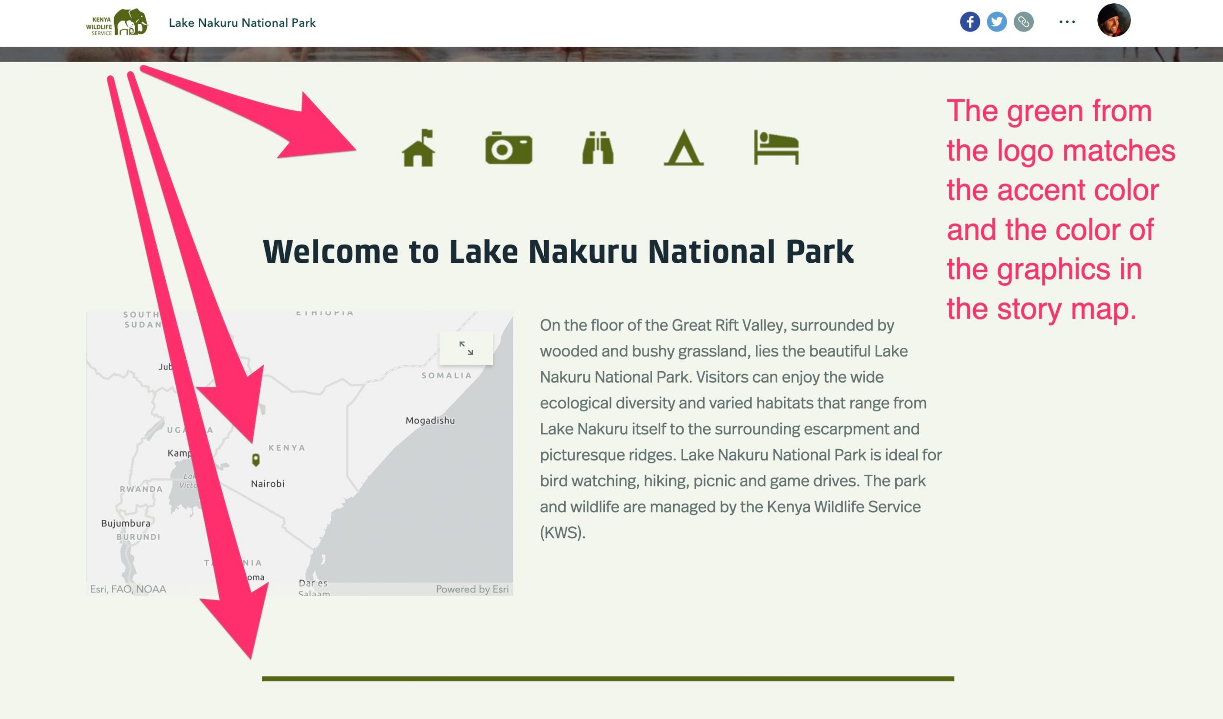The width and height of the screenshot is (1223, 719).
Task: Click the Powered by Esri attribution
Action: 472,589
